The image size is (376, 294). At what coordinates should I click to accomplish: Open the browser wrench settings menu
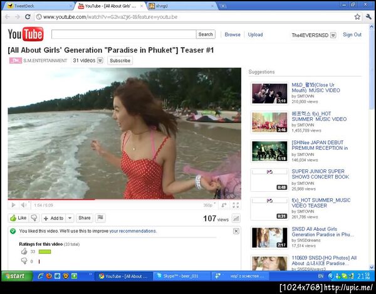368,17
